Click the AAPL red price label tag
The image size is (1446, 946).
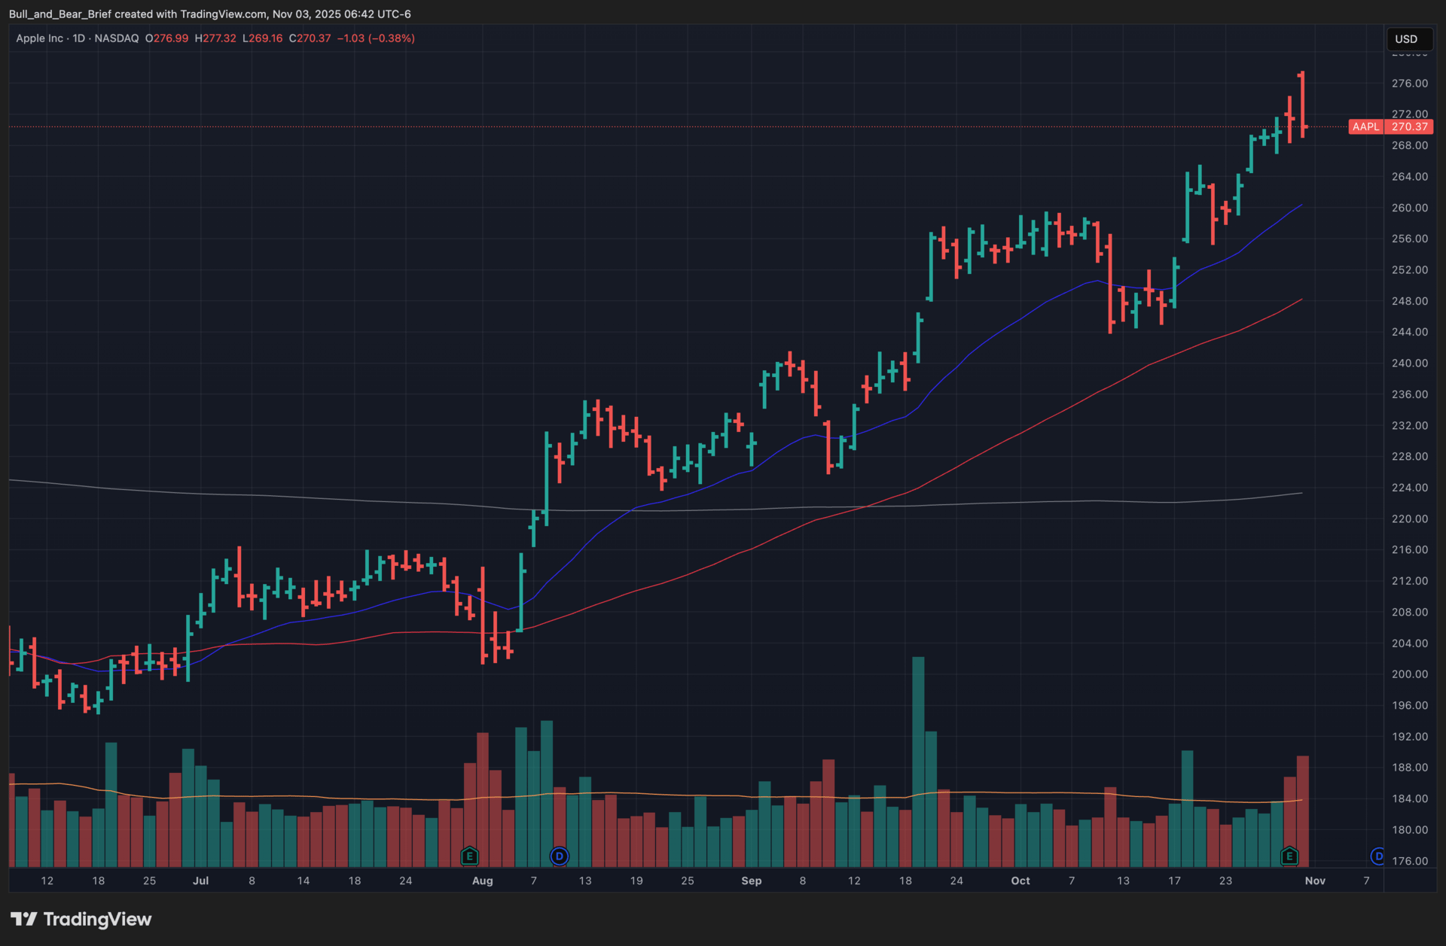coord(1365,126)
